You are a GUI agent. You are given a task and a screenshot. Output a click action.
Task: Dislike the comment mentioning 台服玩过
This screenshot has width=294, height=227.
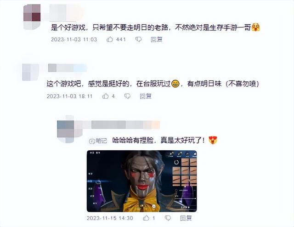tap(127, 96)
